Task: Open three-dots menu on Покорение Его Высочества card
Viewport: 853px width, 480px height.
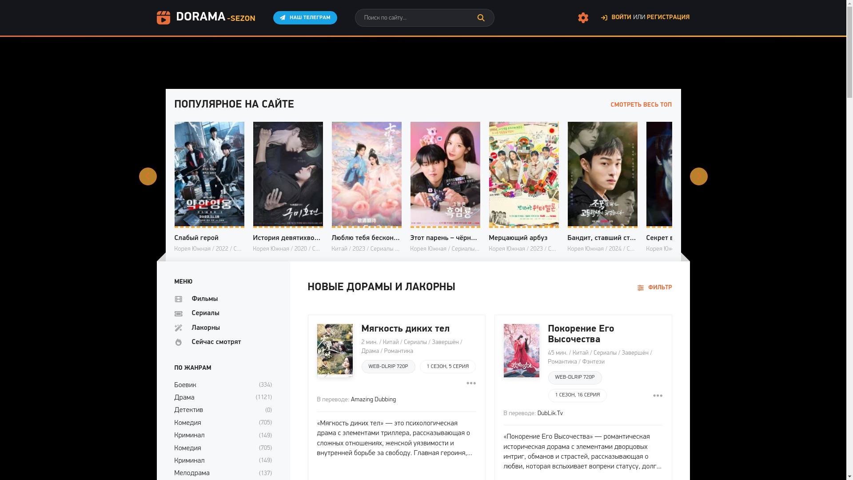Action: [x=658, y=396]
